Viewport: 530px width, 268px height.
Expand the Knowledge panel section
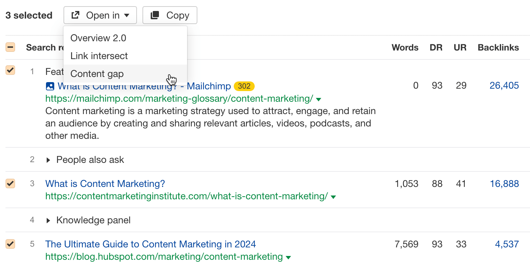[48, 220]
